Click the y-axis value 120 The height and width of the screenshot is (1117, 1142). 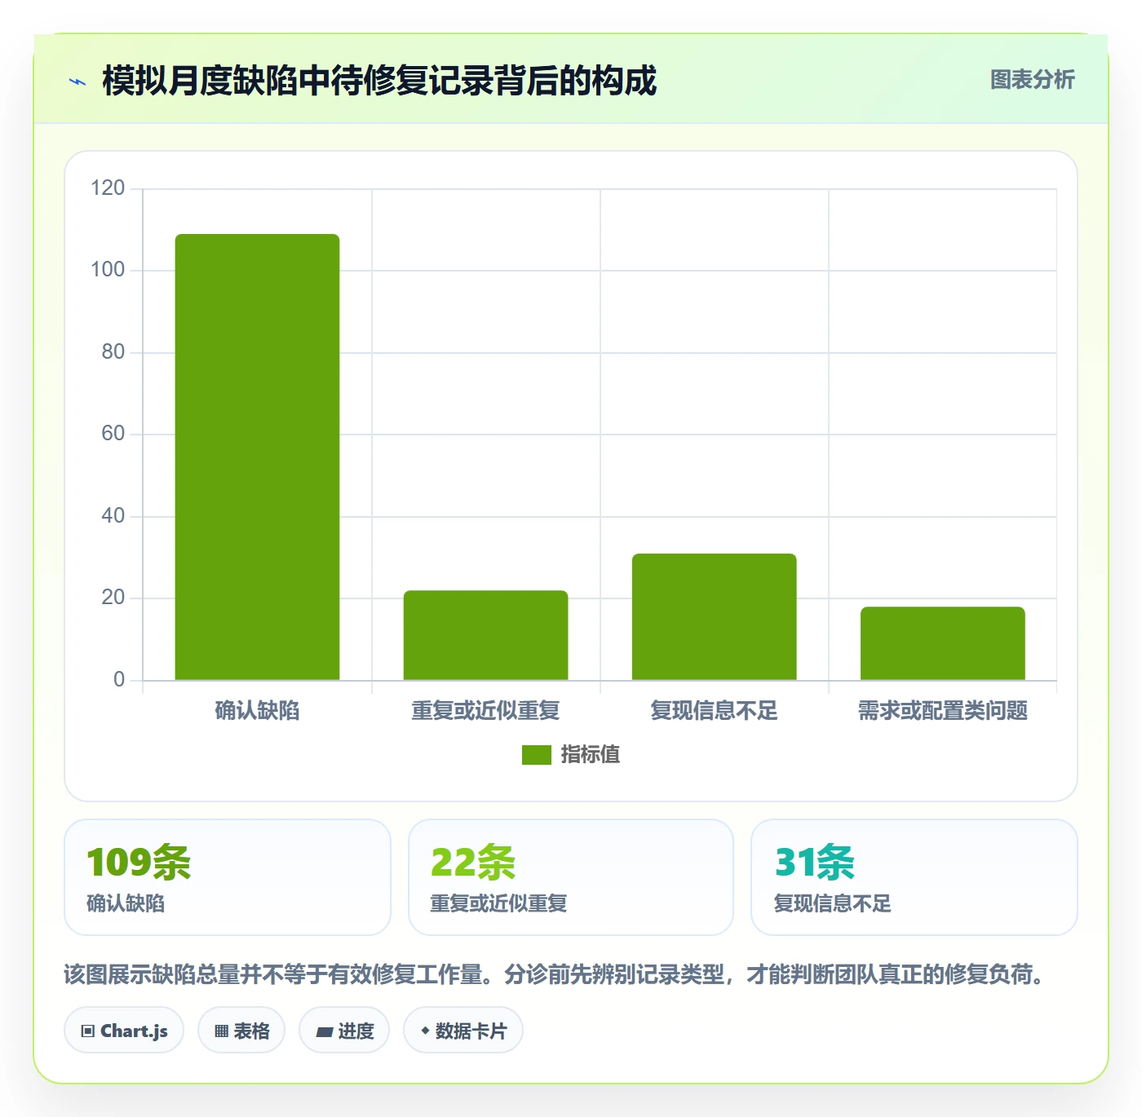(108, 188)
